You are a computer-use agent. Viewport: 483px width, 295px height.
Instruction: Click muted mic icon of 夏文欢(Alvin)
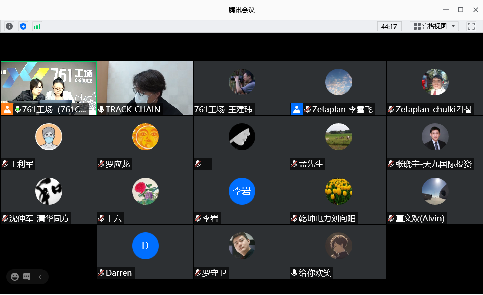click(391, 218)
